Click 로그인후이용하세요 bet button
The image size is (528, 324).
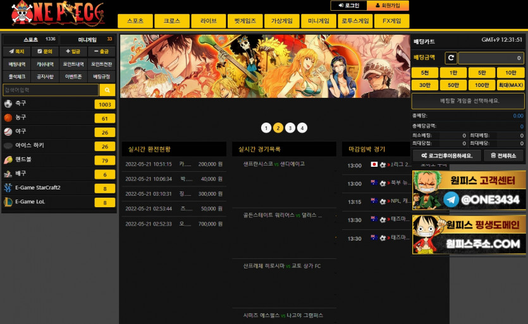[x=447, y=155]
